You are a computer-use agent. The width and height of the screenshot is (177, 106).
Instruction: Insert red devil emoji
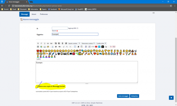pyautogui.click(x=38, y=51)
